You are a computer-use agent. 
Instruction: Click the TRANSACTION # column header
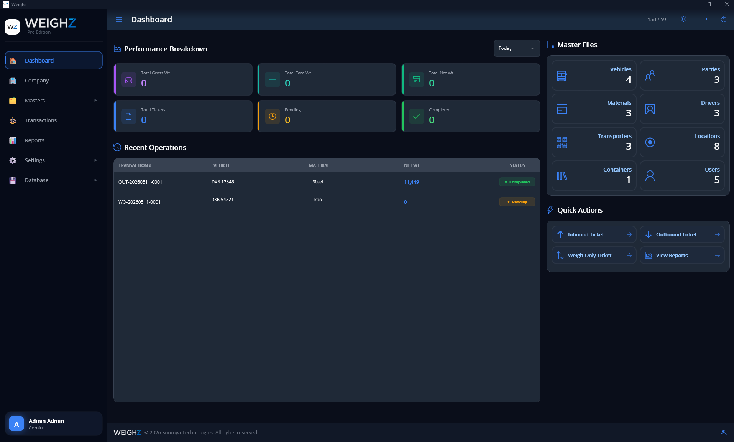(x=135, y=165)
